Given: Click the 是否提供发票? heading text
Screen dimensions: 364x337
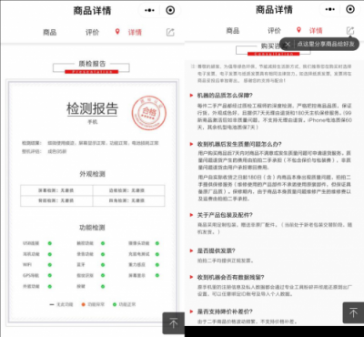Looking at the screenshot, I should coord(217,250).
